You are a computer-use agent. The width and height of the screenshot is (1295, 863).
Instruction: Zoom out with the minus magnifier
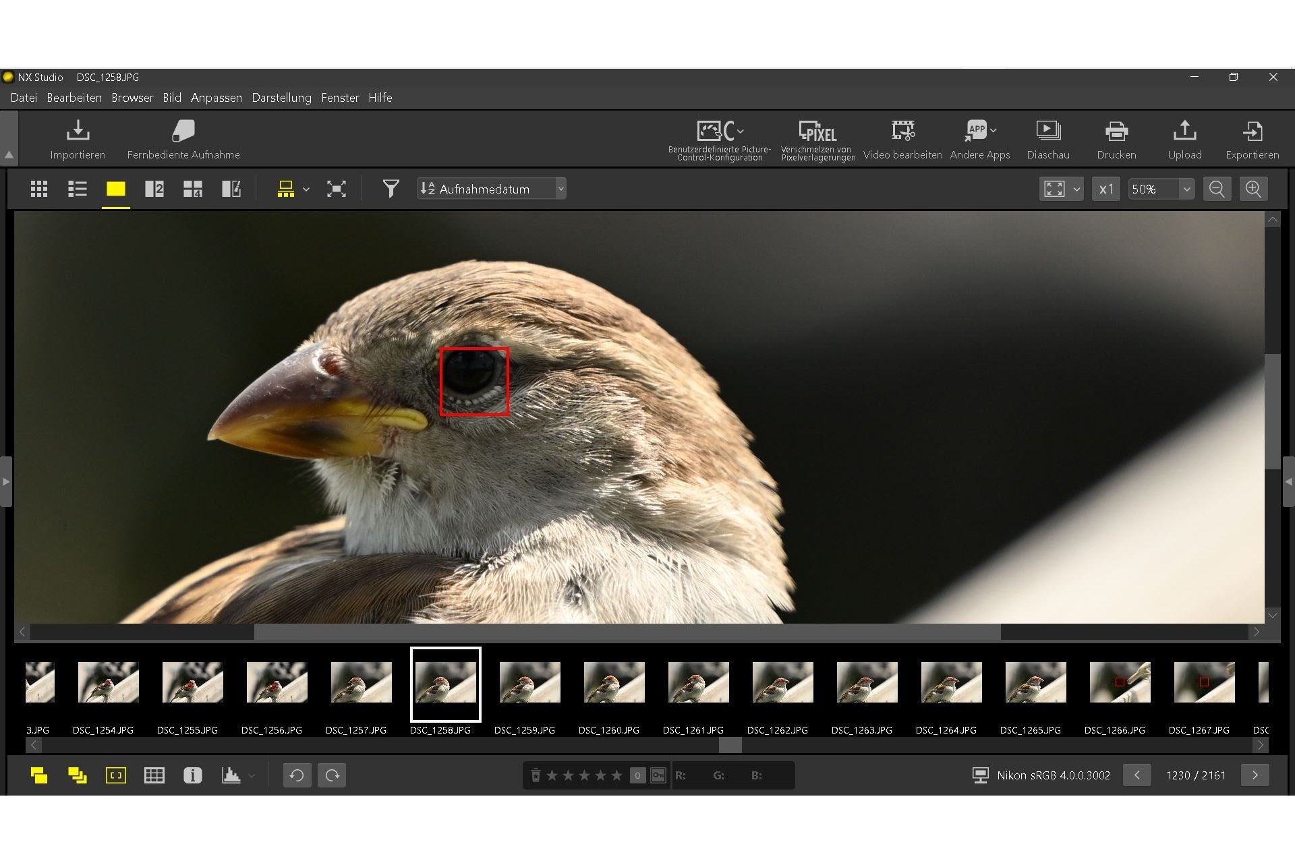[1217, 189]
